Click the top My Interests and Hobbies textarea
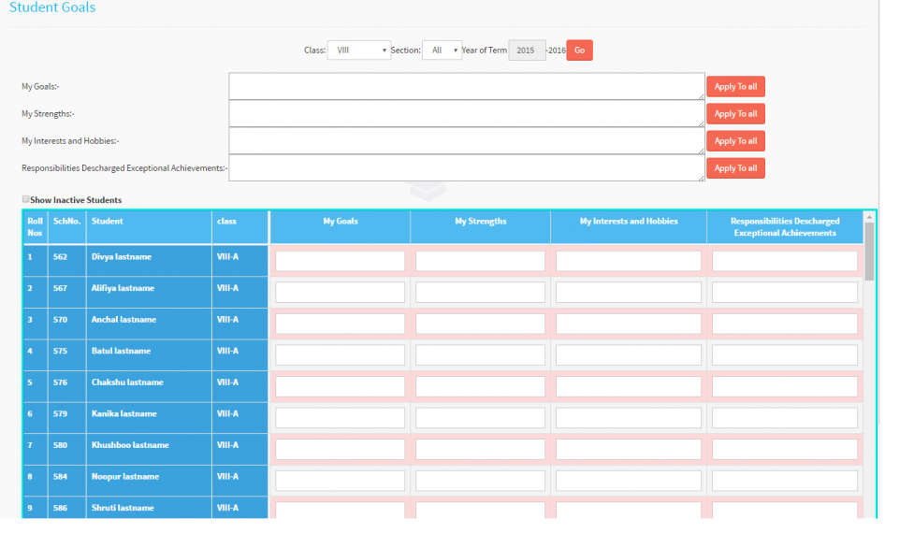This screenshot has height=548, width=914. pos(466,140)
